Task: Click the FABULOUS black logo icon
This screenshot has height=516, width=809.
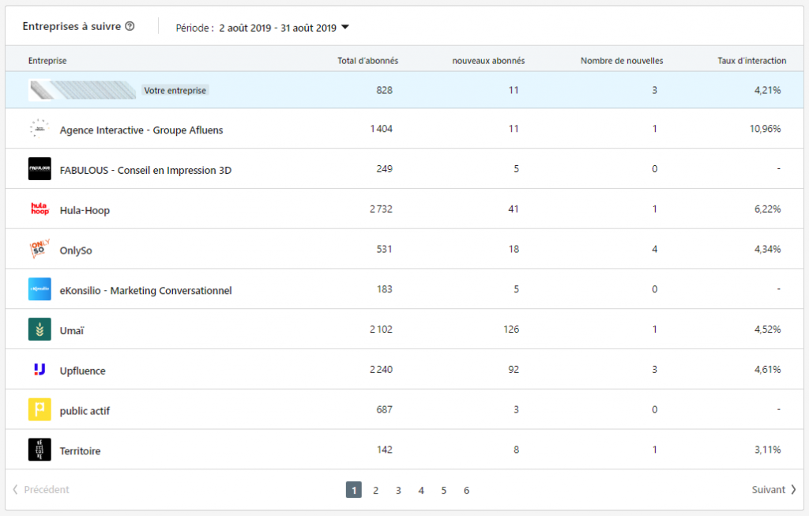Action: point(40,169)
